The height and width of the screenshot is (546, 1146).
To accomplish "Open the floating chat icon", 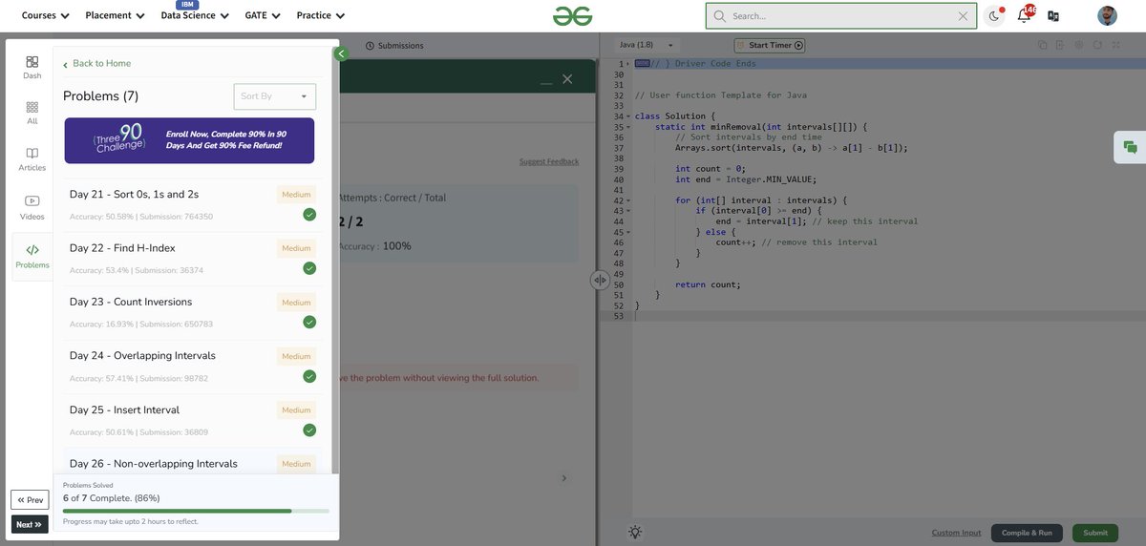I will [x=1130, y=147].
